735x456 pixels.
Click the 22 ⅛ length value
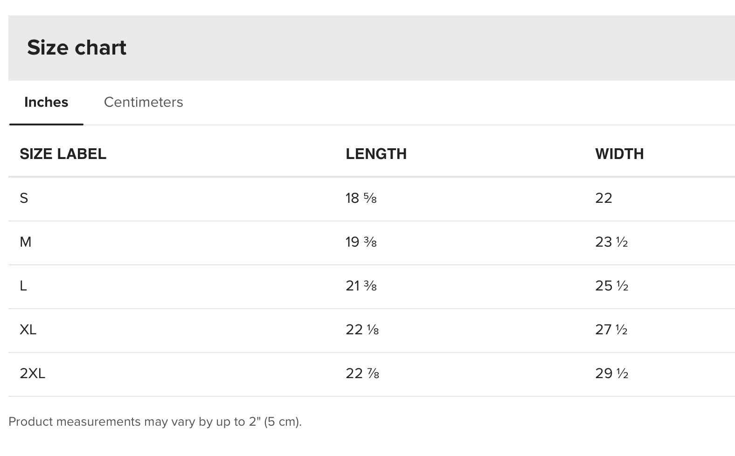point(362,330)
